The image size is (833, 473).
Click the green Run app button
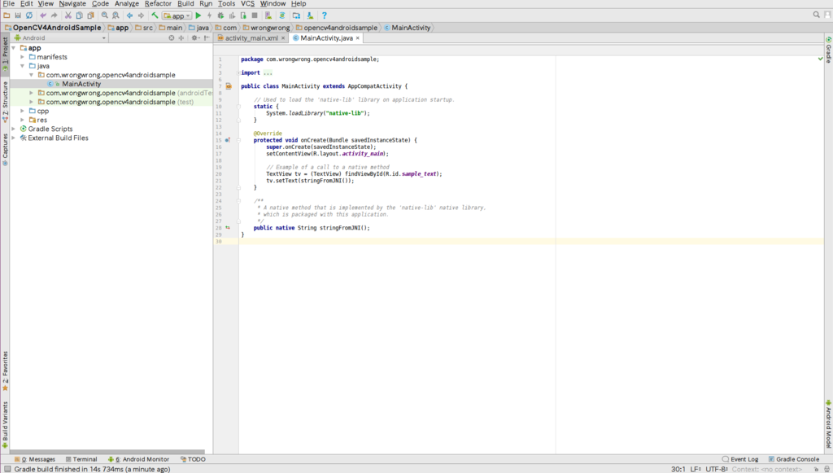pos(198,15)
